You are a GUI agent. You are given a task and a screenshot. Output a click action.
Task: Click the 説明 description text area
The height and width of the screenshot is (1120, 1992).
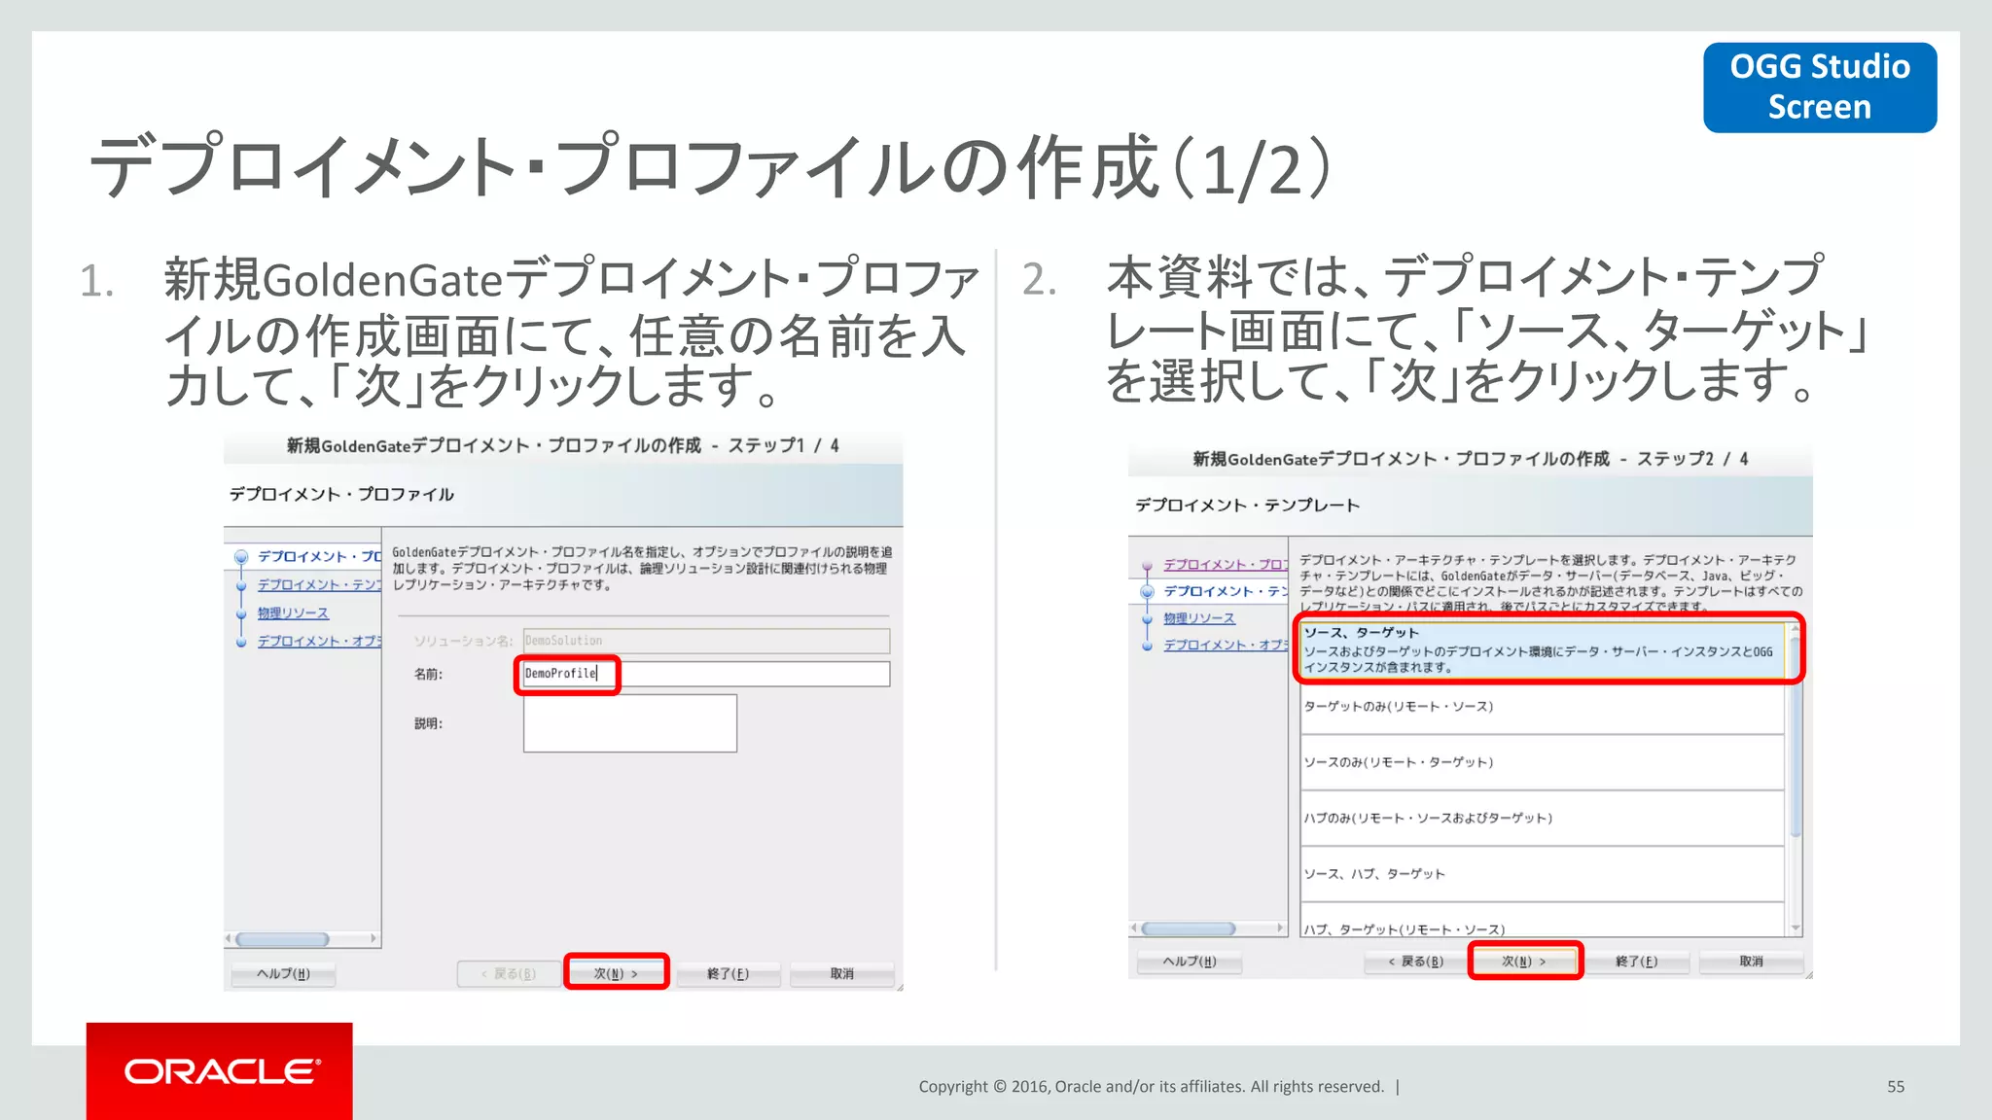coord(629,723)
